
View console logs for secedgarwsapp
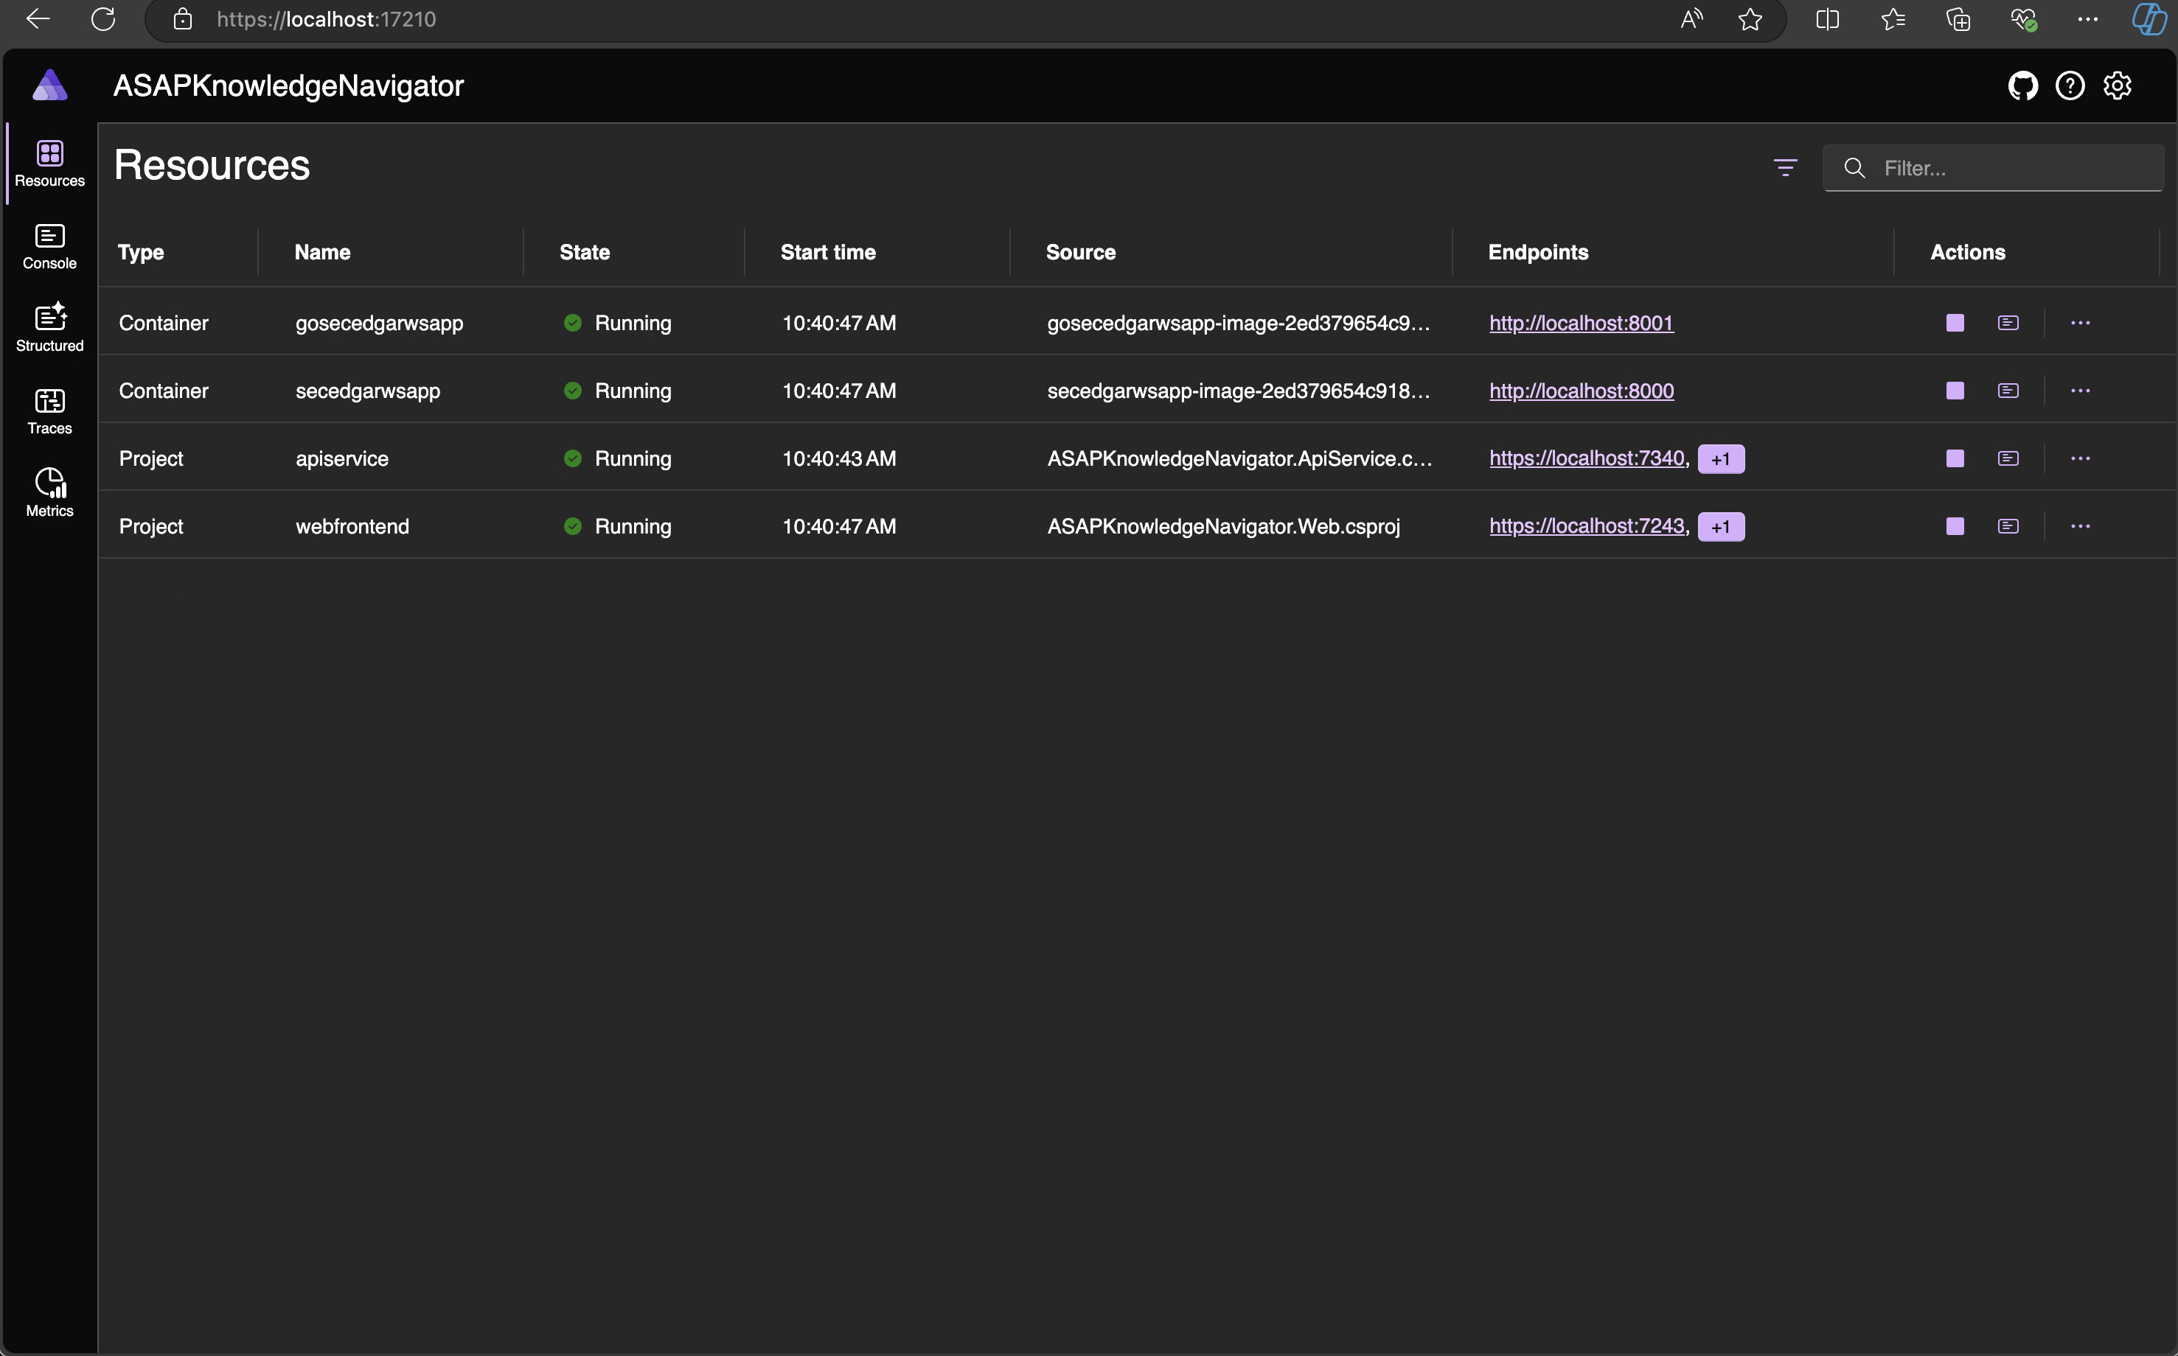point(2008,391)
